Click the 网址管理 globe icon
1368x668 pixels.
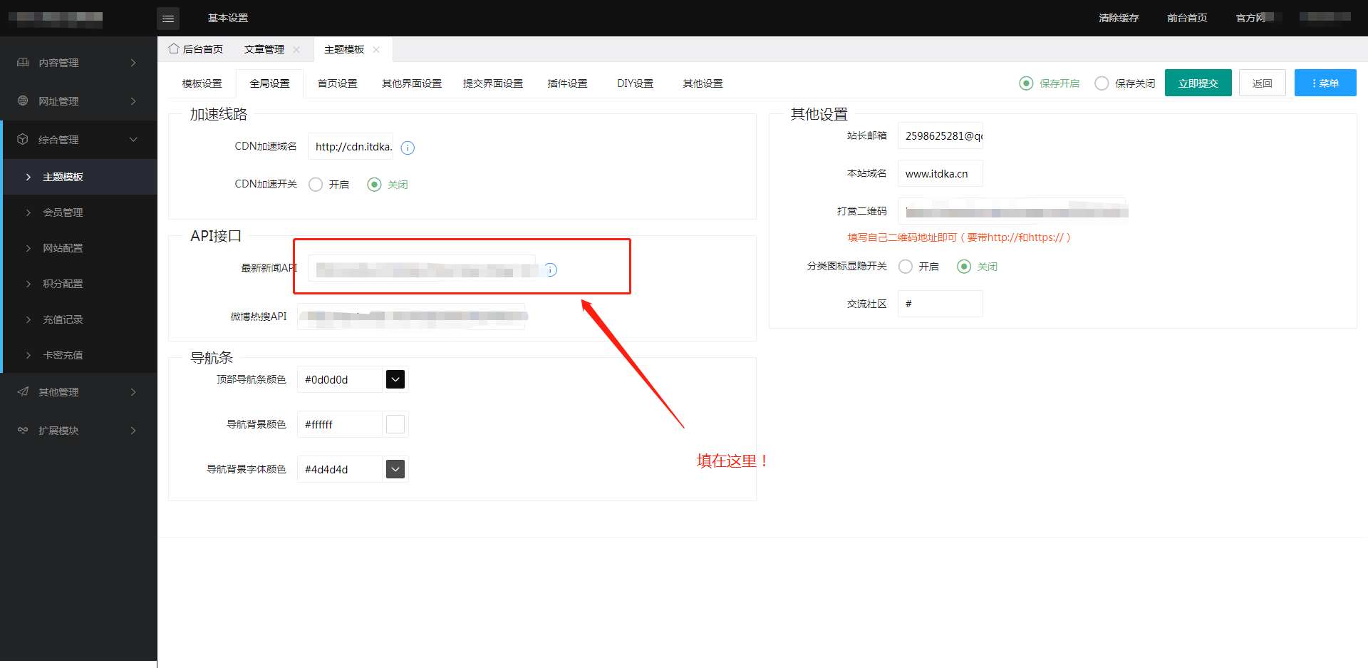click(23, 101)
